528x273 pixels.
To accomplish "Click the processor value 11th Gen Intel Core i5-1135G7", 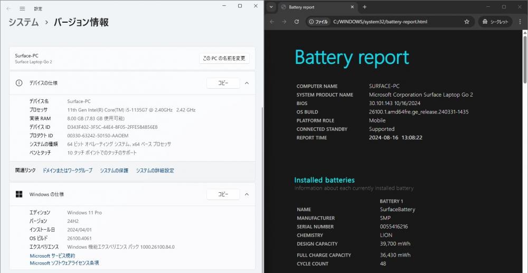I will 131,110.
